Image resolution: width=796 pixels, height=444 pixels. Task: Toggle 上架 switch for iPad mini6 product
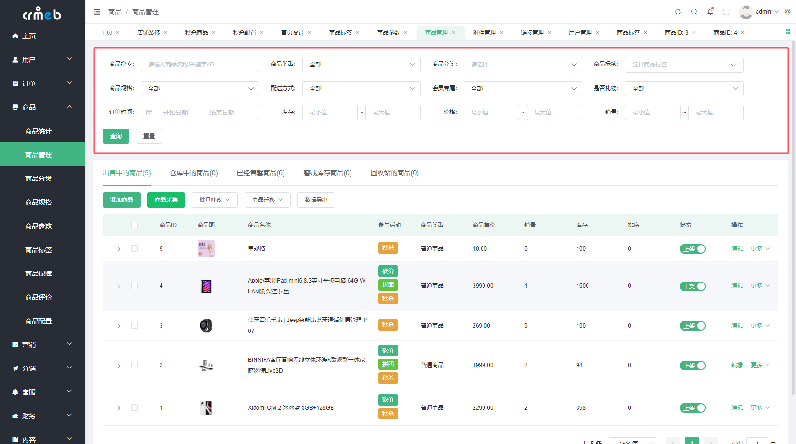692,286
